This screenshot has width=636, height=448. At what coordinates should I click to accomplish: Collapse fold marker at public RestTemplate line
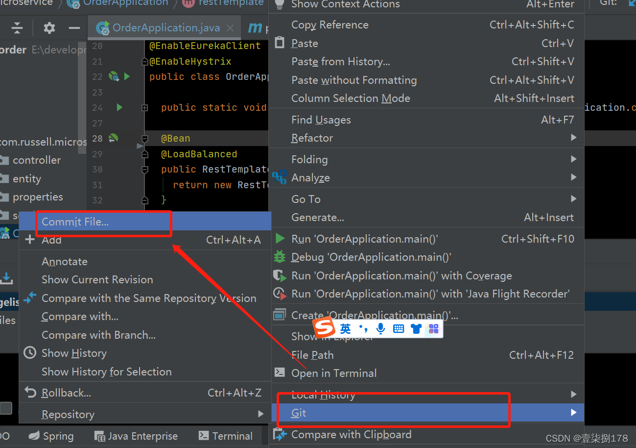144,170
